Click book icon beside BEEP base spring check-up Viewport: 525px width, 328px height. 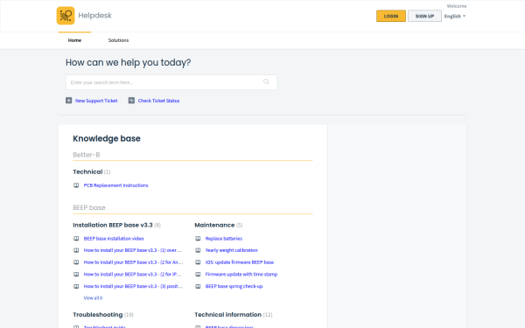click(x=198, y=287)
